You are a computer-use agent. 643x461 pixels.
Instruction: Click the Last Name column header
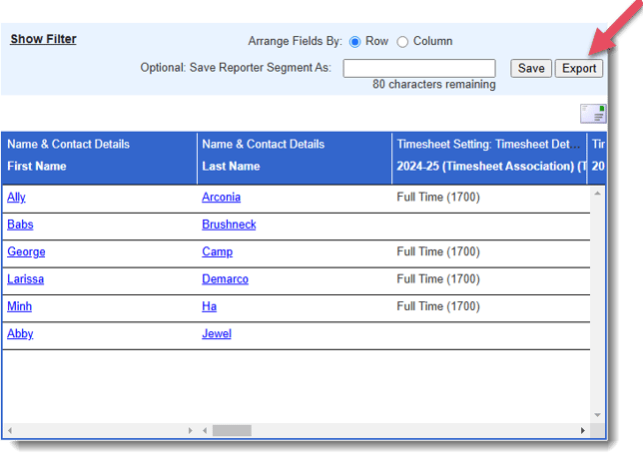(231, 167)
